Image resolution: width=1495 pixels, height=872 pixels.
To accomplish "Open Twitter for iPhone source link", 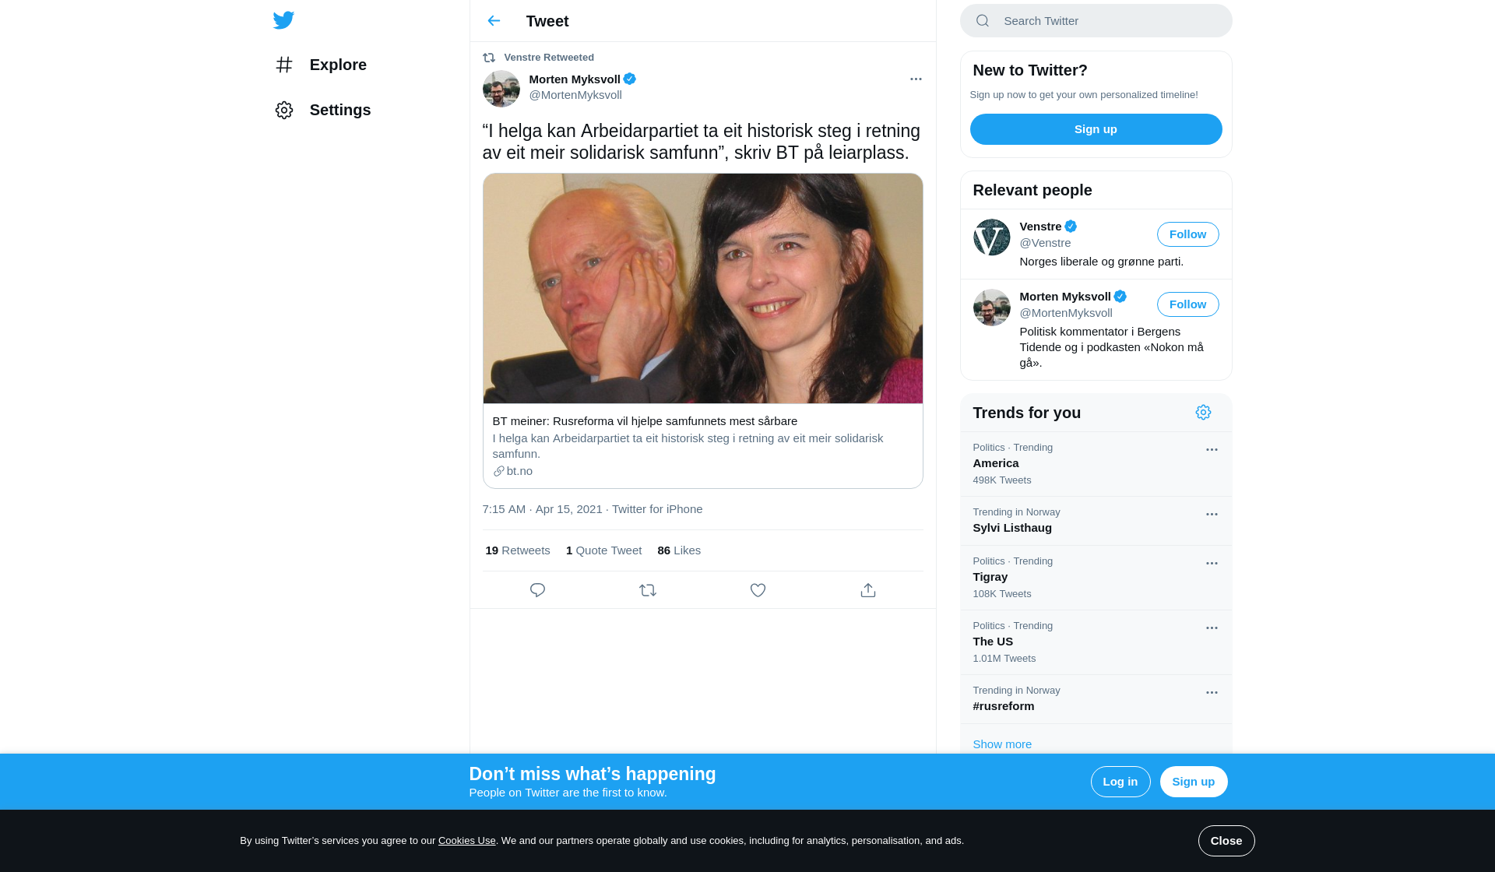I will coord(657,509).
